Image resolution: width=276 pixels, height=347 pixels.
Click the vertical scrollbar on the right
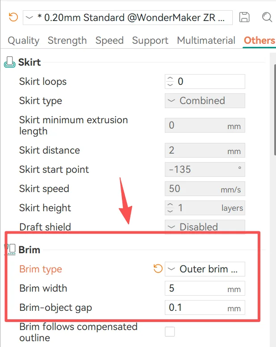(275, 109)
